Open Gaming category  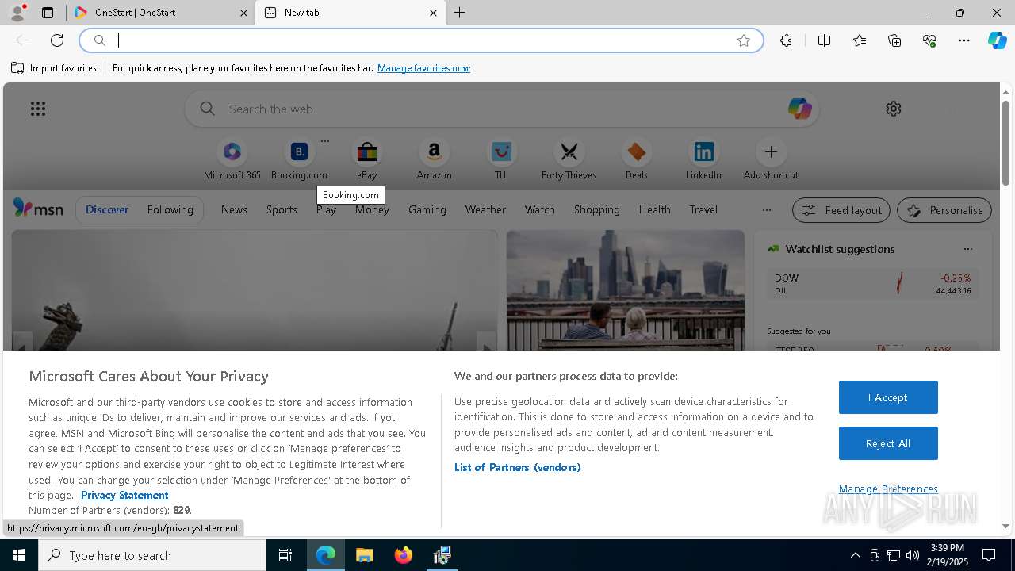pos(427,209)
